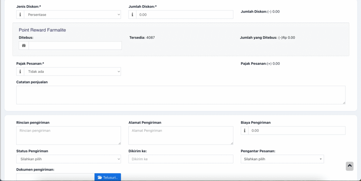Click the info icon beside Pajak Pesanan

pos(20,72)
